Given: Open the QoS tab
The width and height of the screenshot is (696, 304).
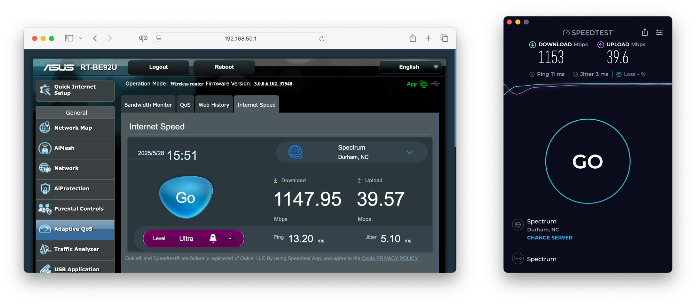Looking at the screenshot, I should (x=185, y=105).
